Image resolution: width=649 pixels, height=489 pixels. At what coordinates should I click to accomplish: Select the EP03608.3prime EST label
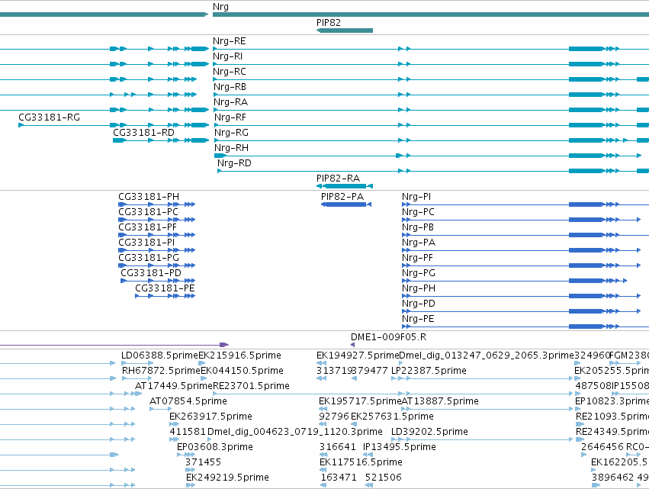[x=215, y=447]
